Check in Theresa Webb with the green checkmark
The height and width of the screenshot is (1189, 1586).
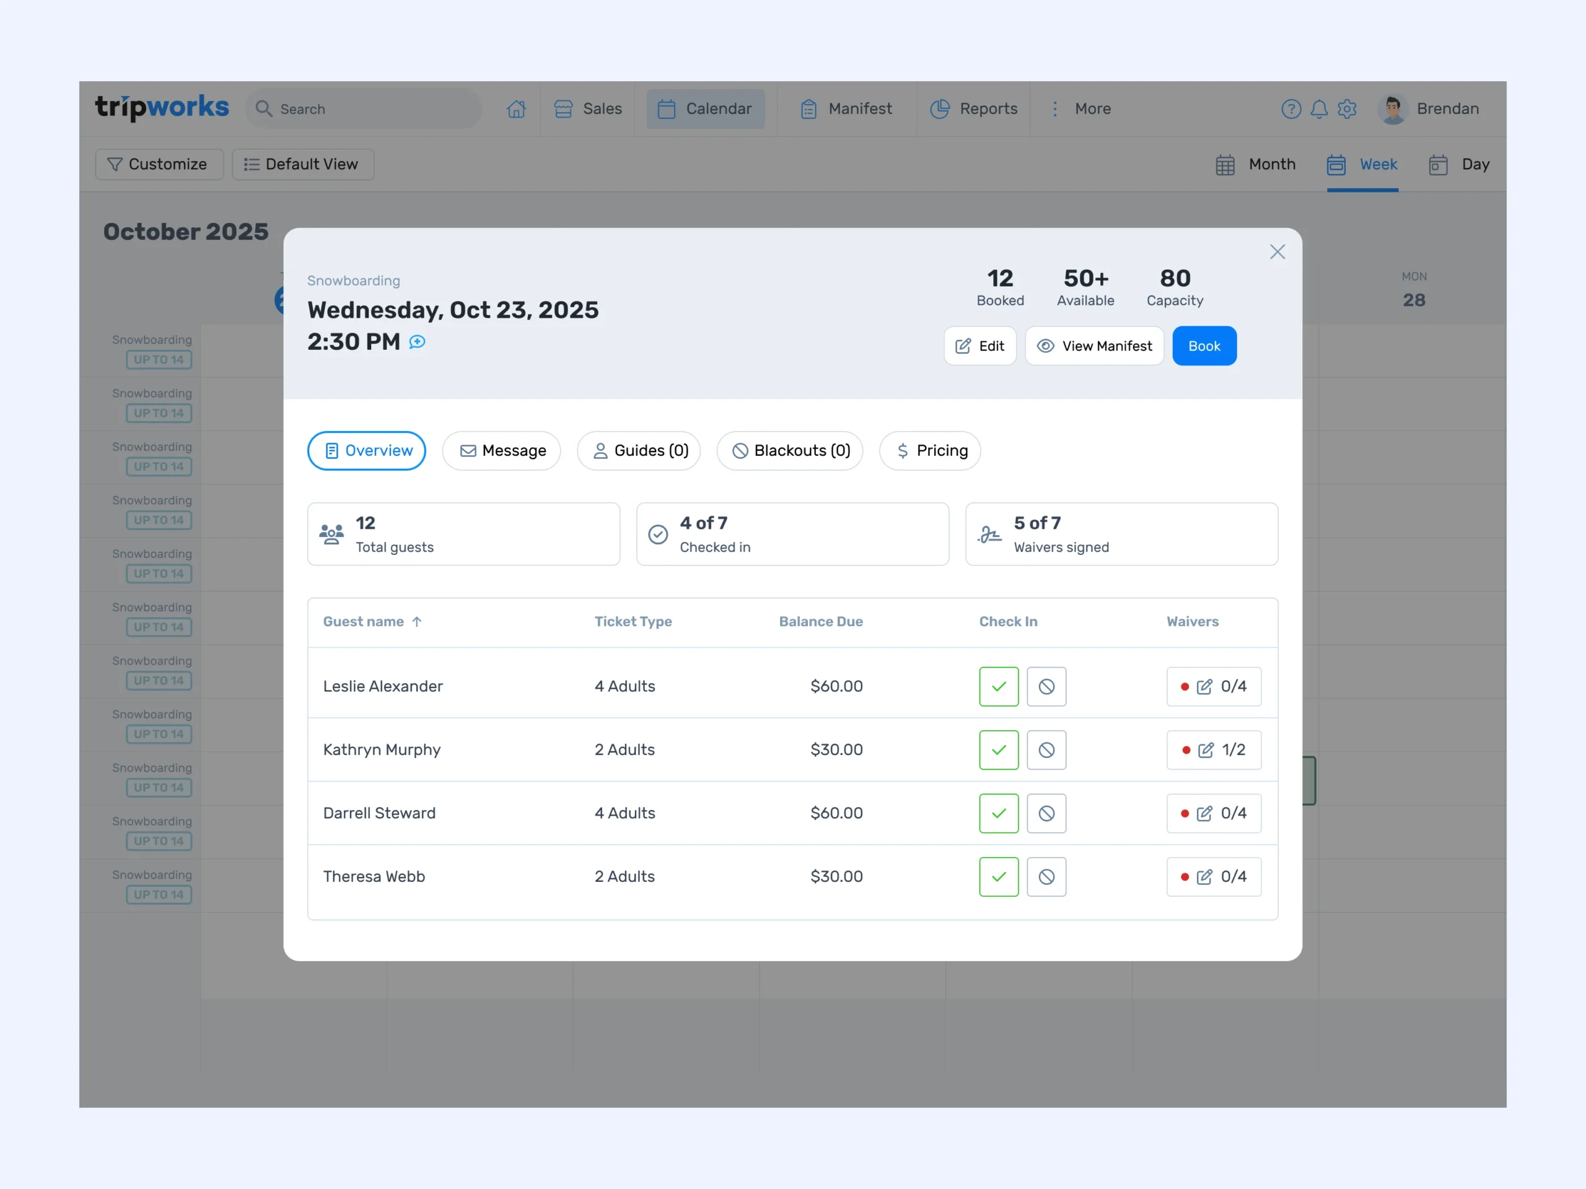[x=999, y=876]
